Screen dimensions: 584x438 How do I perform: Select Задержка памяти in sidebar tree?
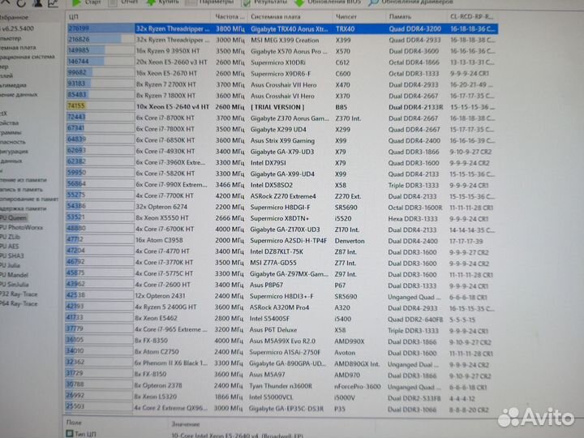23,208
